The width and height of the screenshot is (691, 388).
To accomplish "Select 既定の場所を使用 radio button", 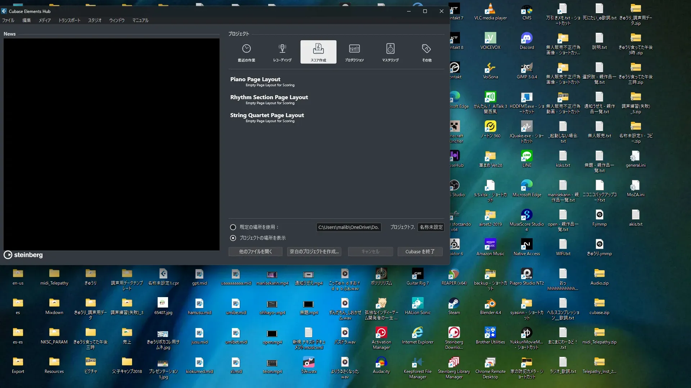I will click(x=233, y=227).
